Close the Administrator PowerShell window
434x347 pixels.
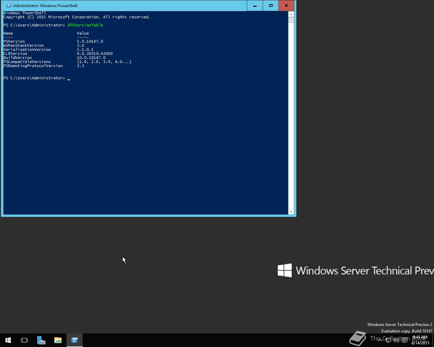point(286,5)
